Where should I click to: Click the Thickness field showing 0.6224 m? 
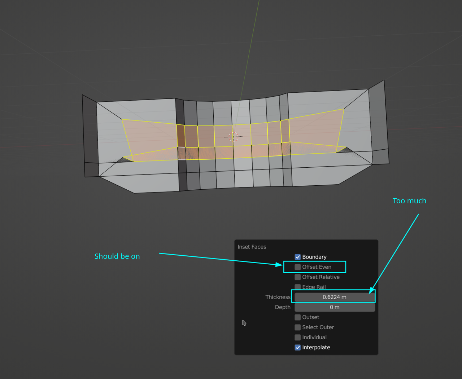coord(335,297)
